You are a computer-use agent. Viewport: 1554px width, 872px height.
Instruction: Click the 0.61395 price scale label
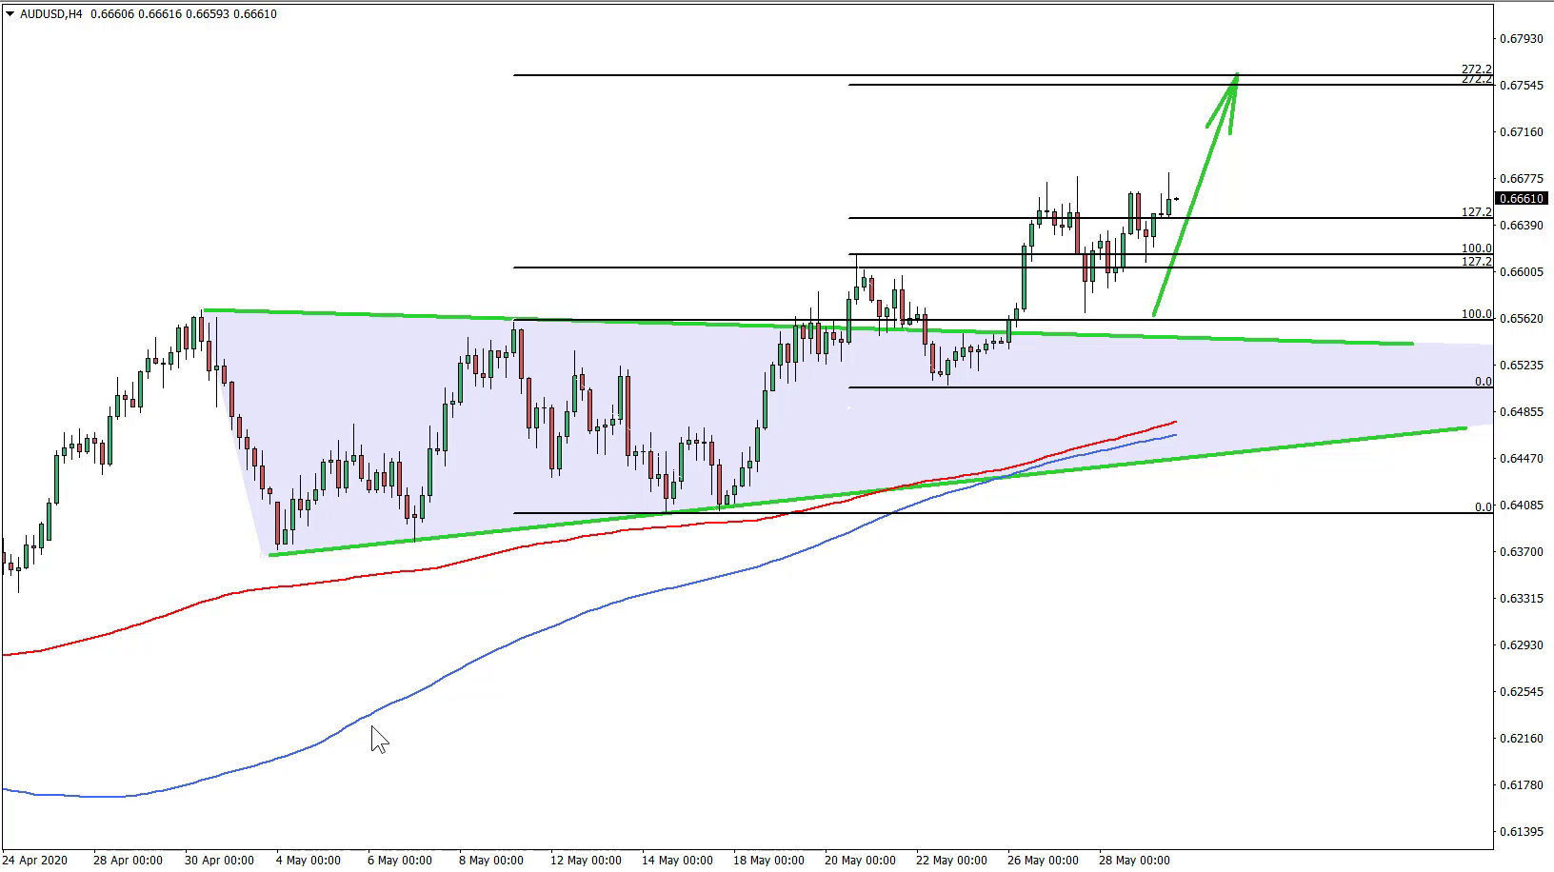1521,832
